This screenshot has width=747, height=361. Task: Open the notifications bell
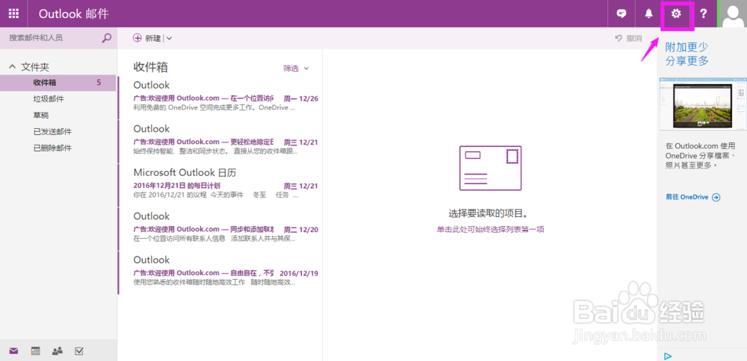tap(648, 13)
